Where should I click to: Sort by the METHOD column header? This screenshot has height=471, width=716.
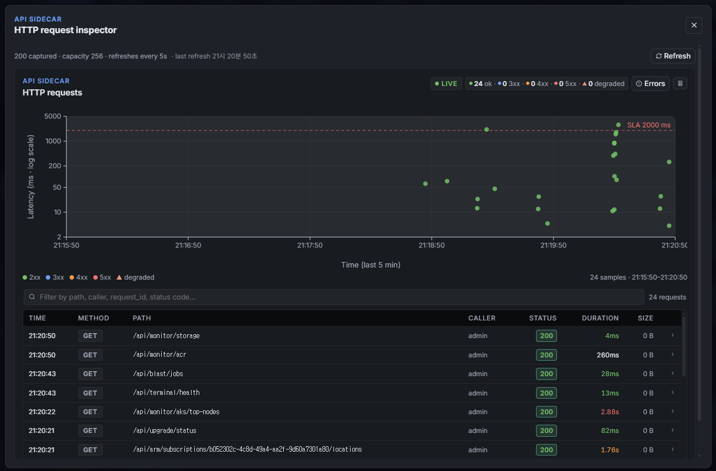[x=93, y=318]
